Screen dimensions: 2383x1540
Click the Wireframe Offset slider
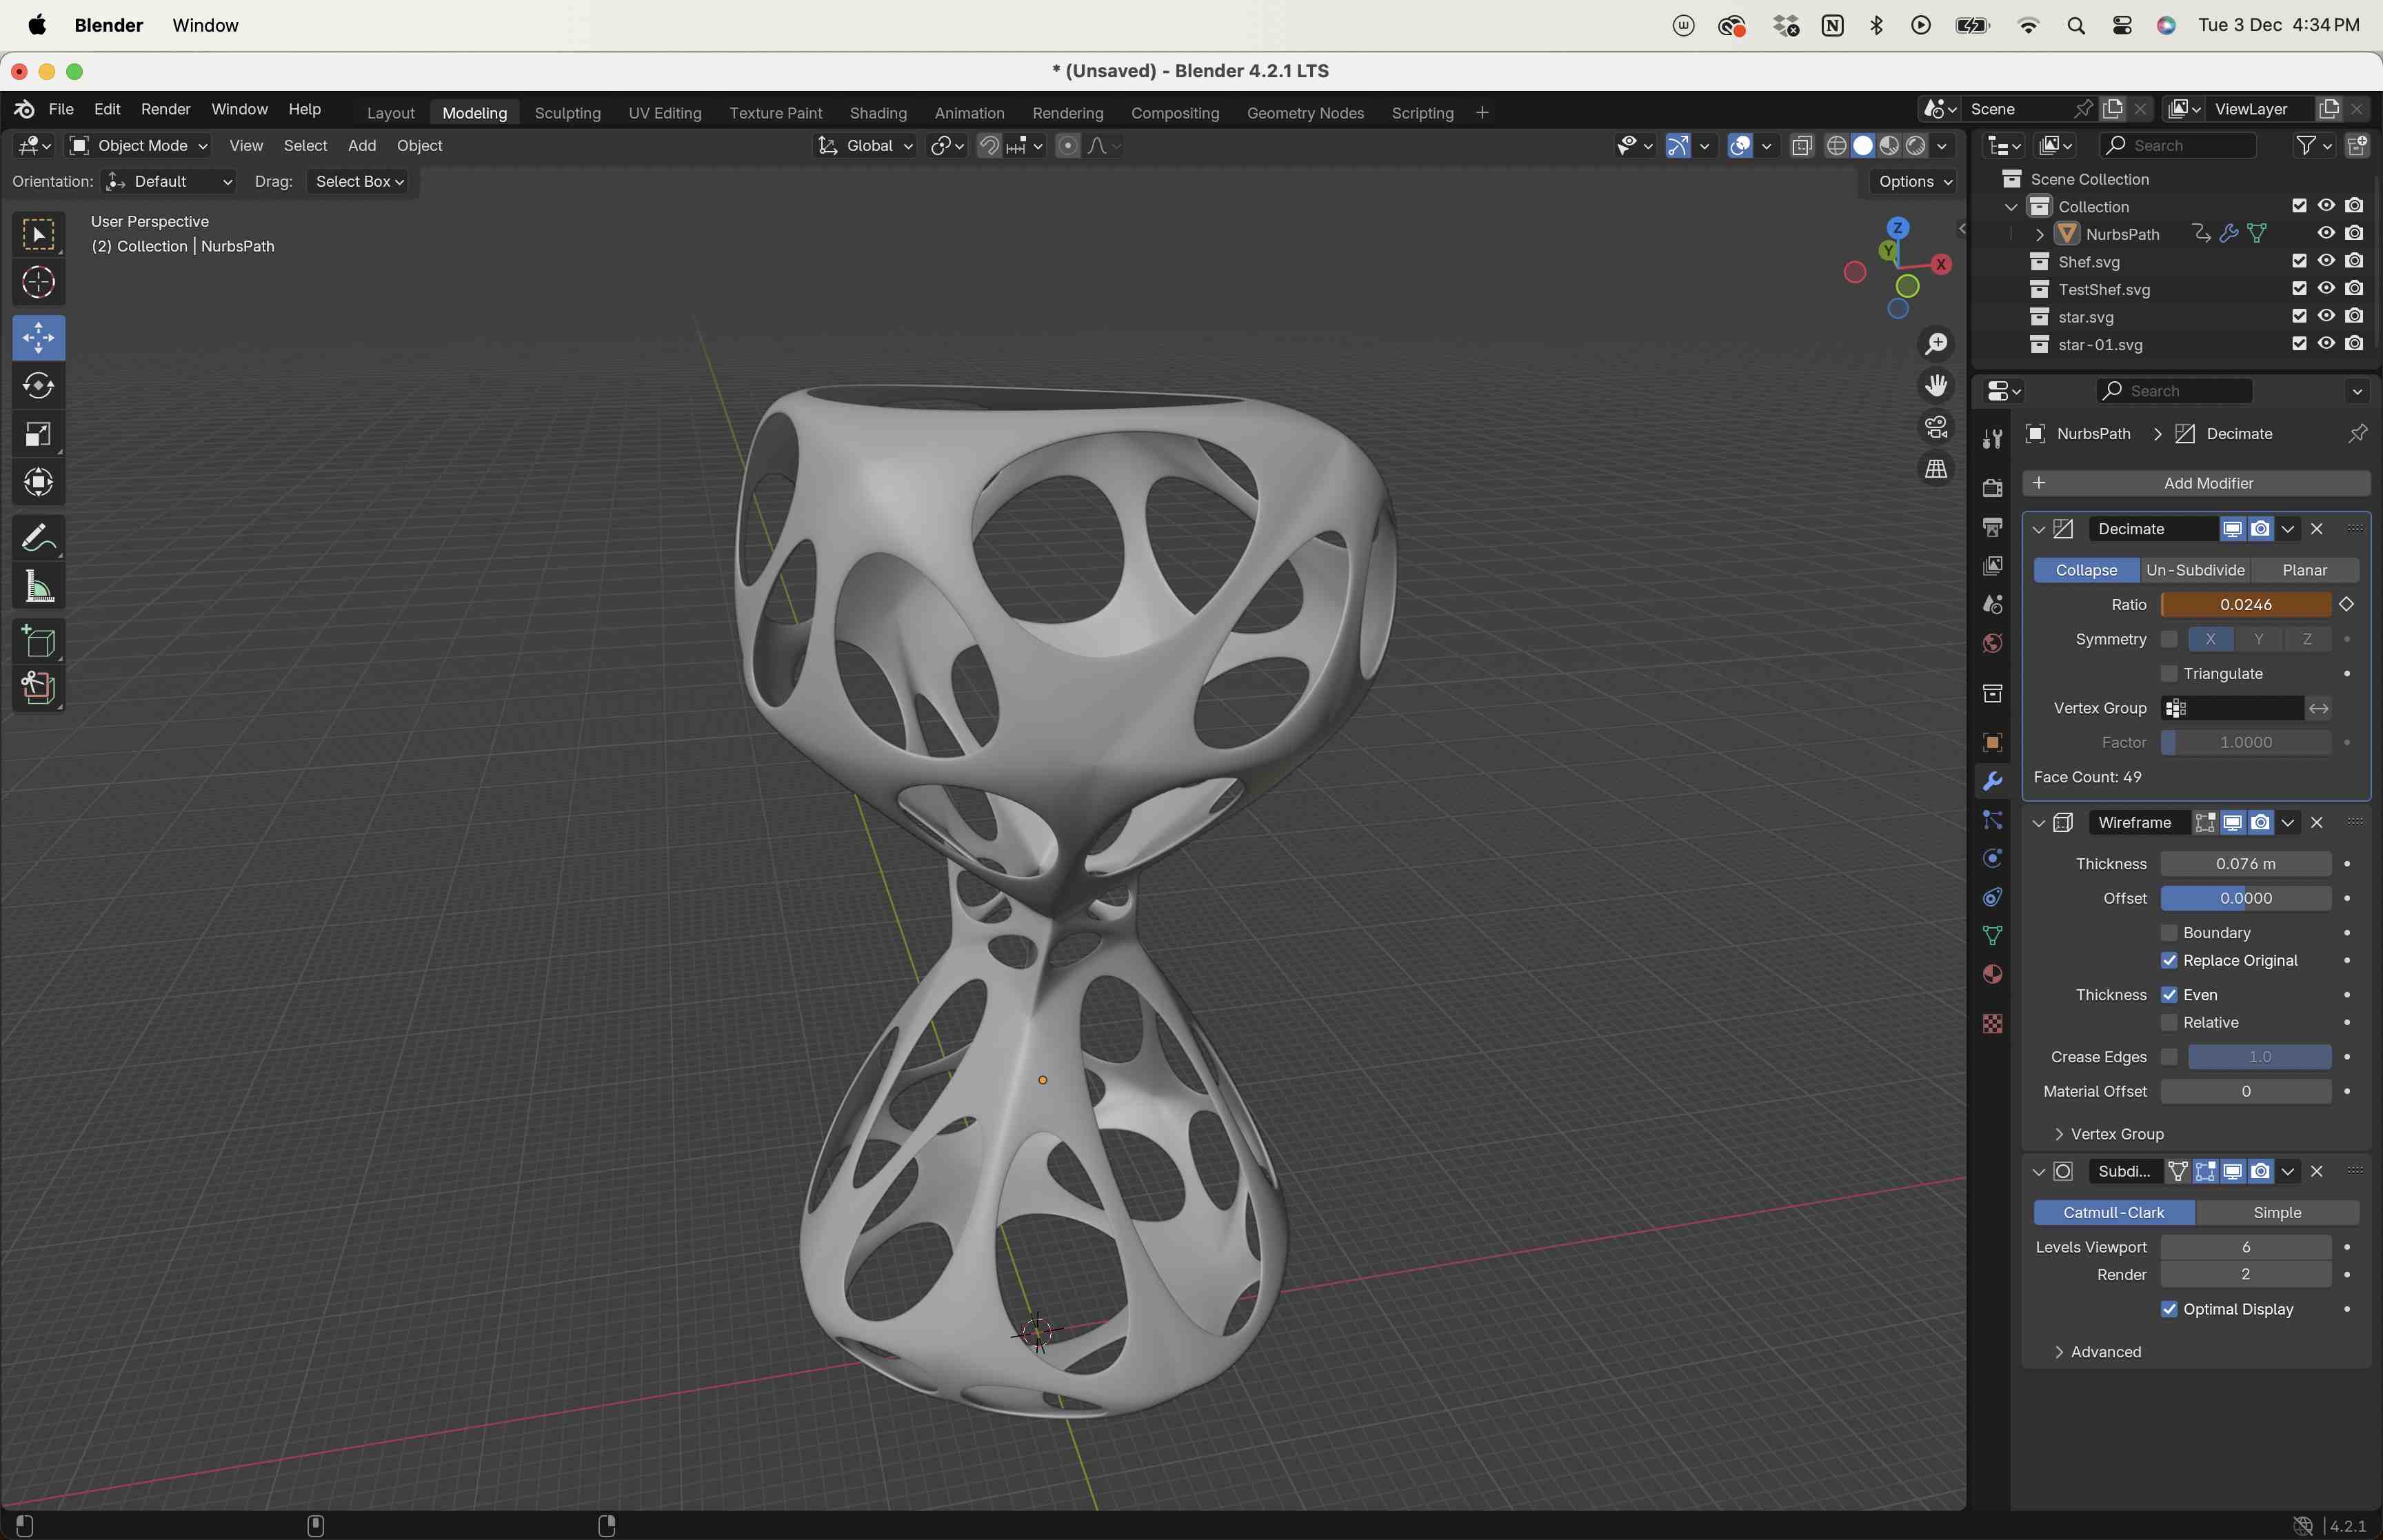2245,899
